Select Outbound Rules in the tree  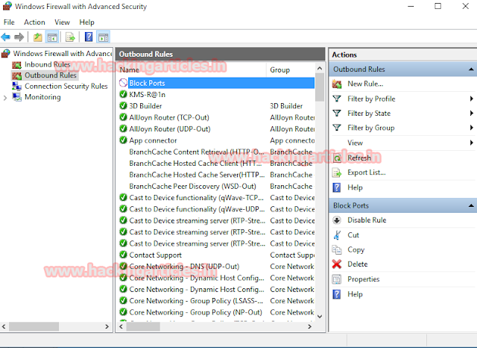51,75
